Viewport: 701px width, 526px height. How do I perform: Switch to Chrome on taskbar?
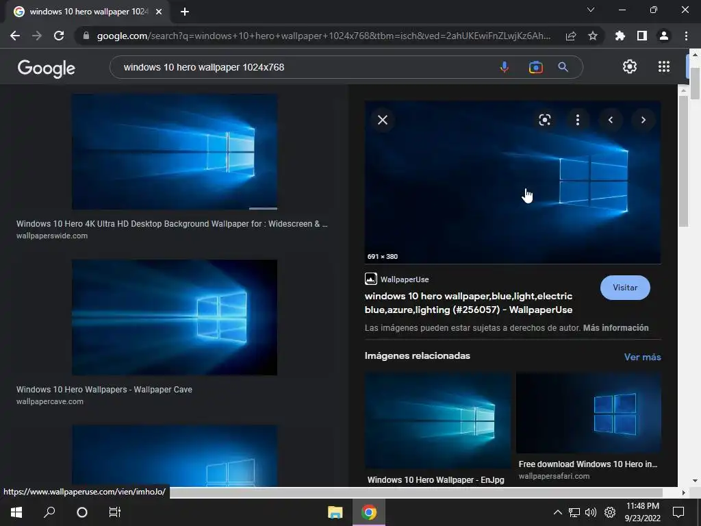point(369,512)
